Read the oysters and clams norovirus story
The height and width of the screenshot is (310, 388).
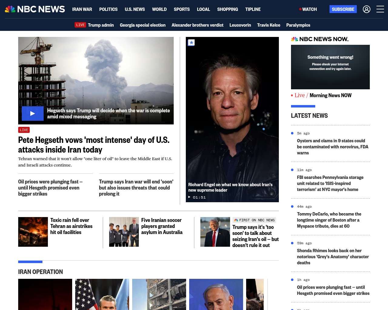click(333, 147)
